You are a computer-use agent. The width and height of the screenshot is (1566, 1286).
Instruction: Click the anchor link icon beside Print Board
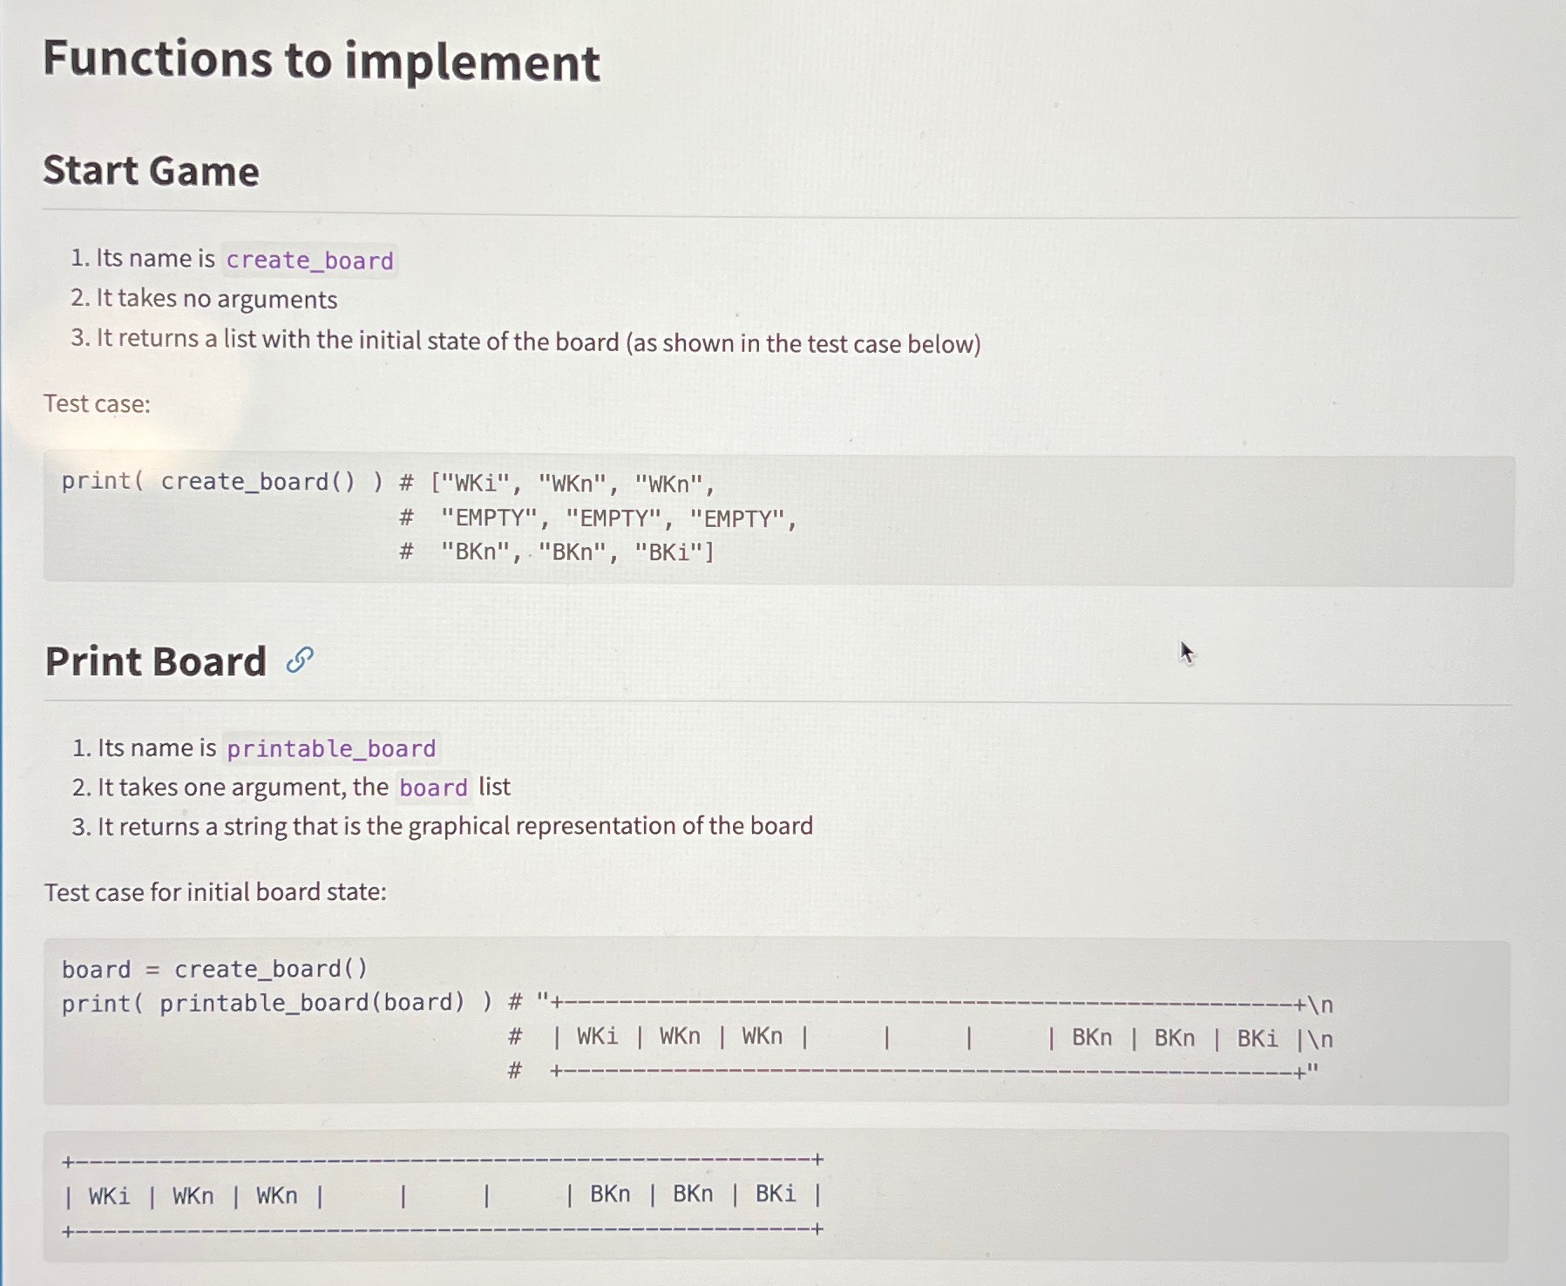pyautogui.click(x=299, y=660)
